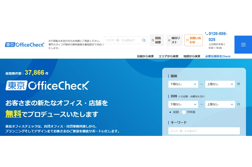Open エリアから検索 menu item
This screenshot has width=252, height=167.
point(169,56)
